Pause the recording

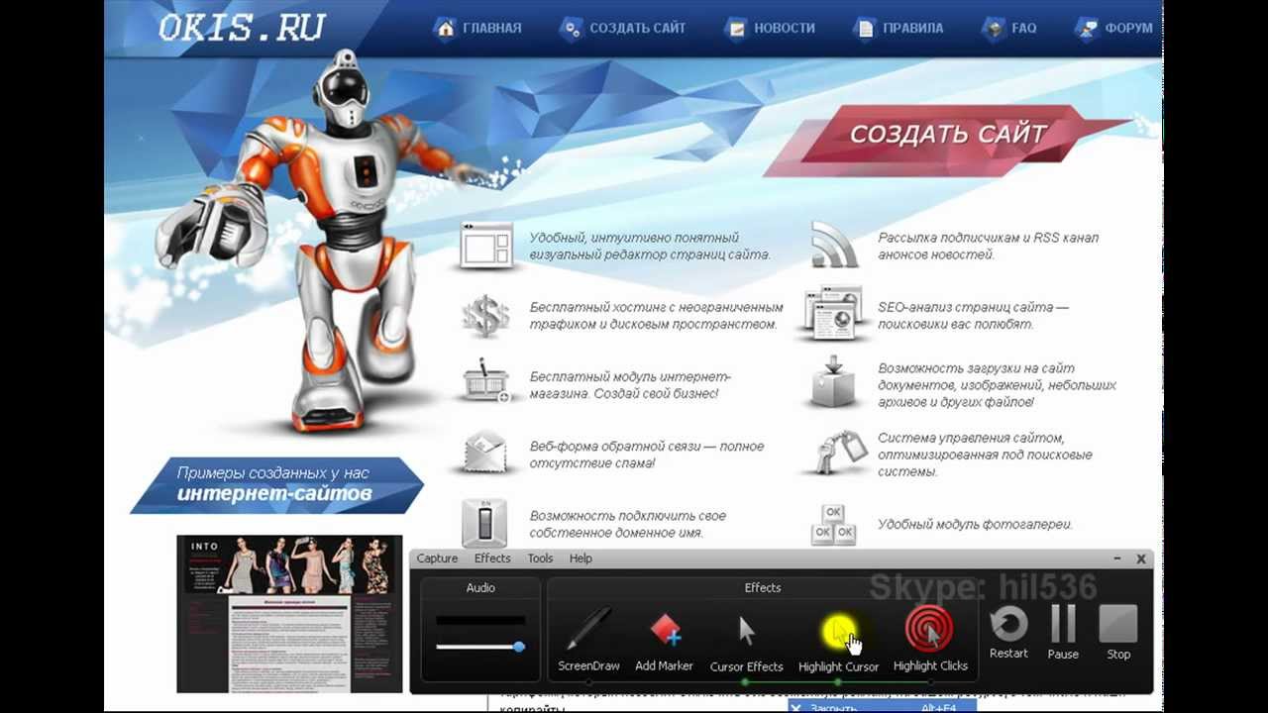click(1063, 632)
